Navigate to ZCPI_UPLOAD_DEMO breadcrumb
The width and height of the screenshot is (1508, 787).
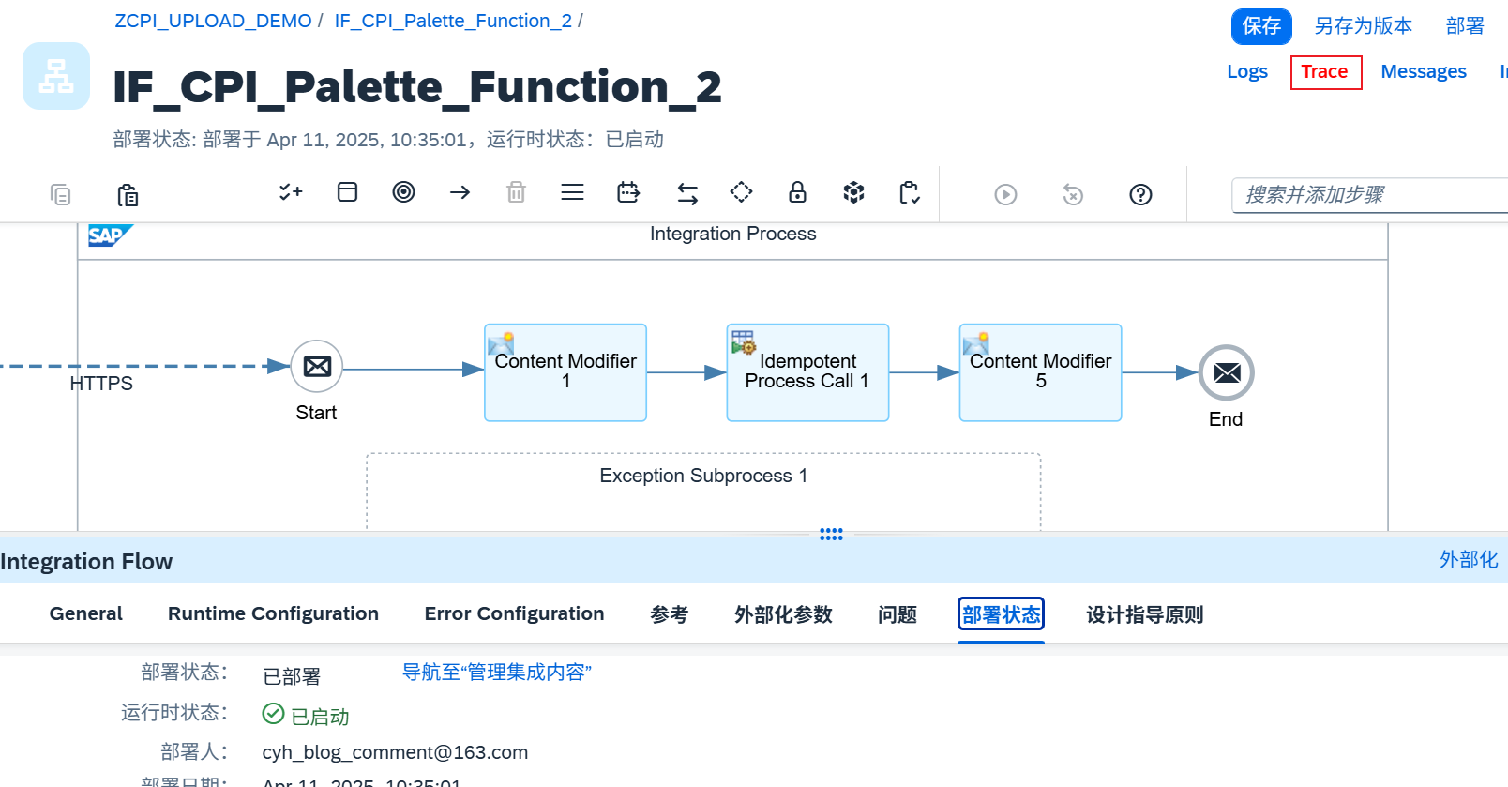click(213, 21)
